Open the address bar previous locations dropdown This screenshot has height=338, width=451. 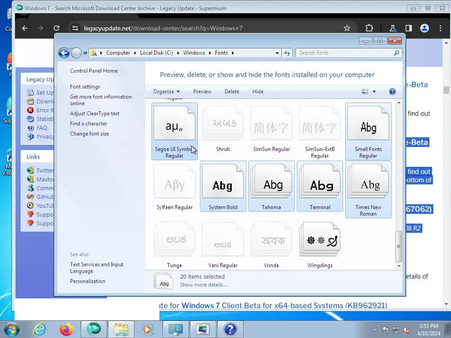tap(277, 53)
